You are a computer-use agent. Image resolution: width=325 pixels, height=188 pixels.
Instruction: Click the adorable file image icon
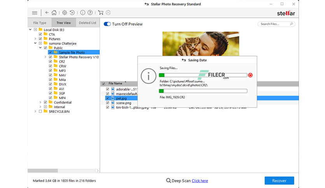(x=113, y=89)
